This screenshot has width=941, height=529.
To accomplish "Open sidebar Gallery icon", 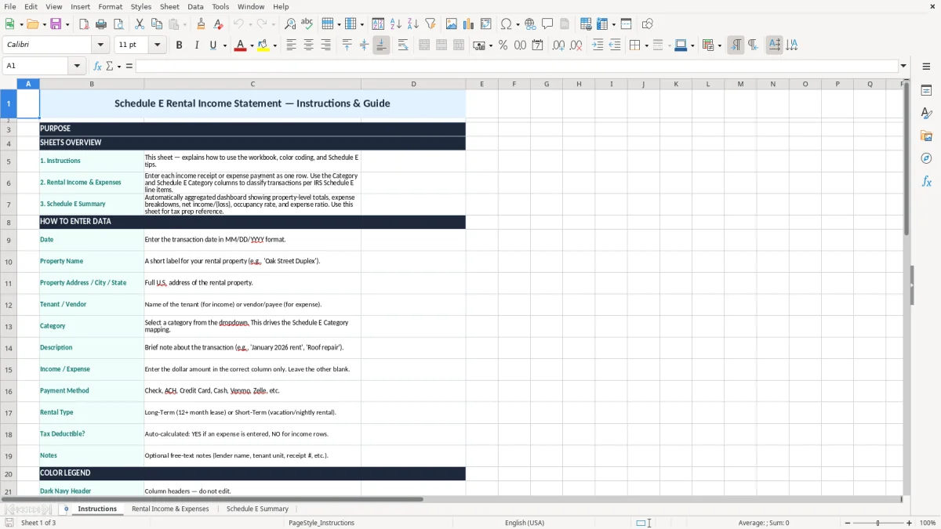I will point(926,136).
